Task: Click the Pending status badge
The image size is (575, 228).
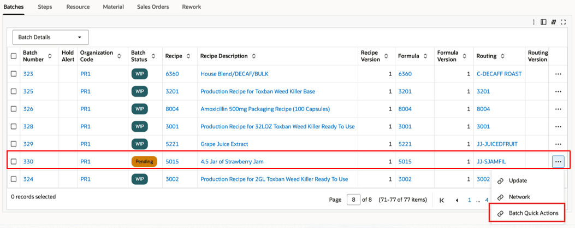Action: click(144, 161)
